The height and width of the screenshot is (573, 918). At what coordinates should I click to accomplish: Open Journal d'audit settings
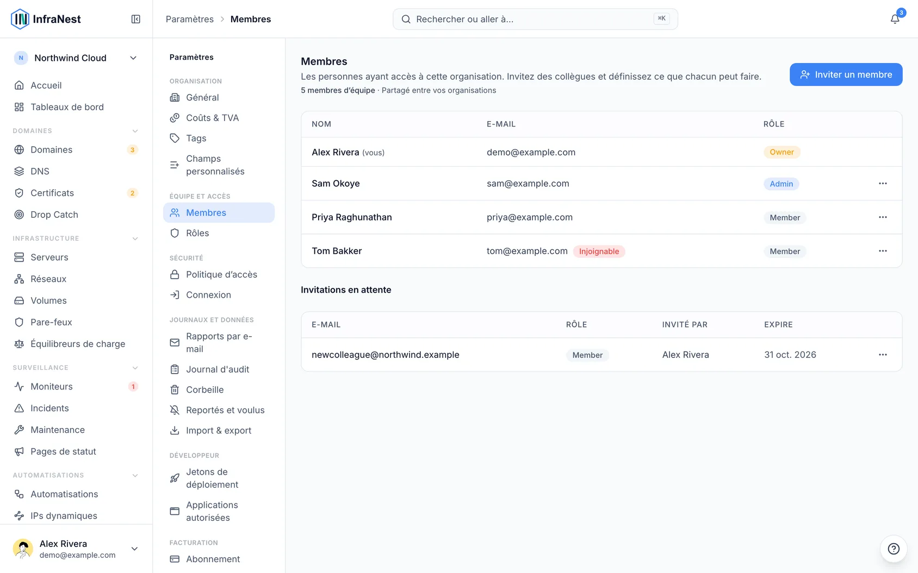click(x=219, y=369)
